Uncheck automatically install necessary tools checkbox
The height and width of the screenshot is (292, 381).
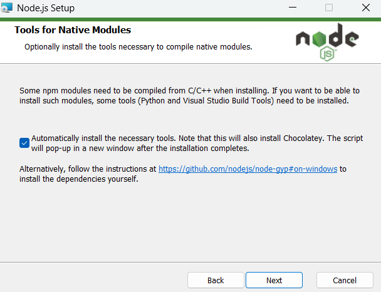click(24, 143)
